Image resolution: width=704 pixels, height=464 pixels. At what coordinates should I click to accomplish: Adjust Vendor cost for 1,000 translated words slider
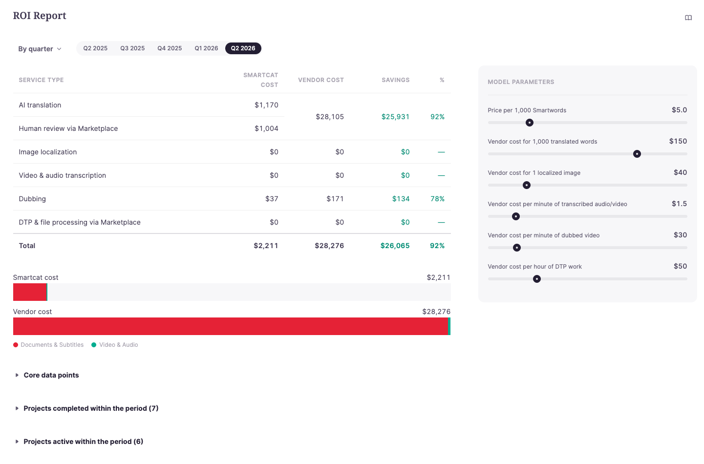click(637, 154)
